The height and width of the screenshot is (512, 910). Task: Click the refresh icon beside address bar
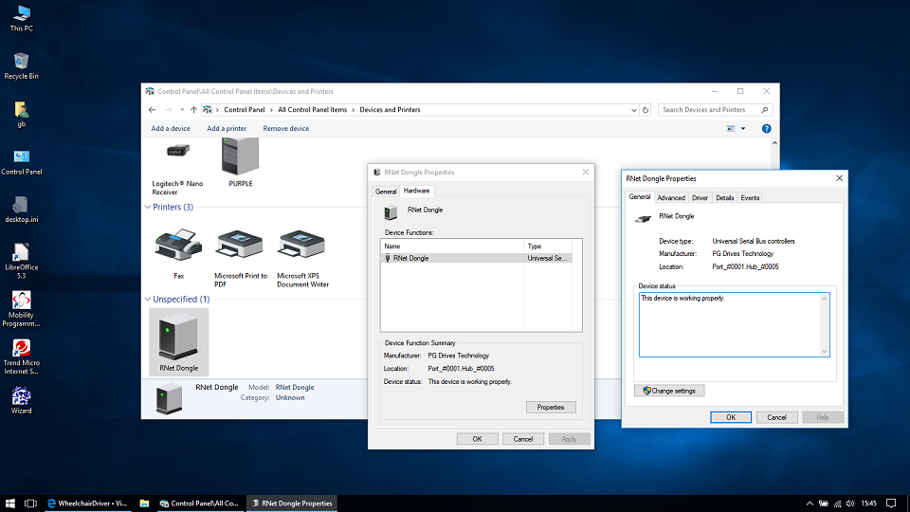(646, 110)
